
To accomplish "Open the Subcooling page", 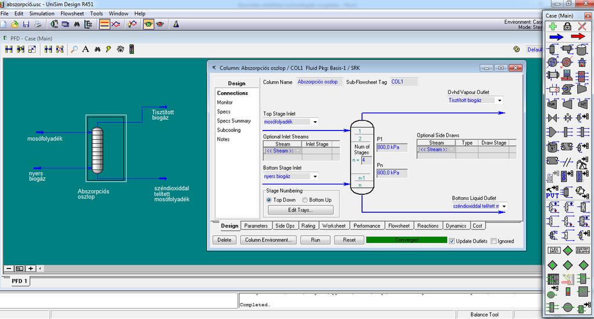I will 229,130.
